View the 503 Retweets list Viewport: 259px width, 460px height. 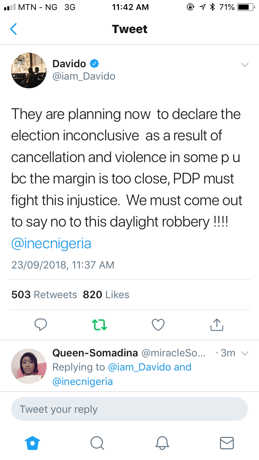(44, 294)
